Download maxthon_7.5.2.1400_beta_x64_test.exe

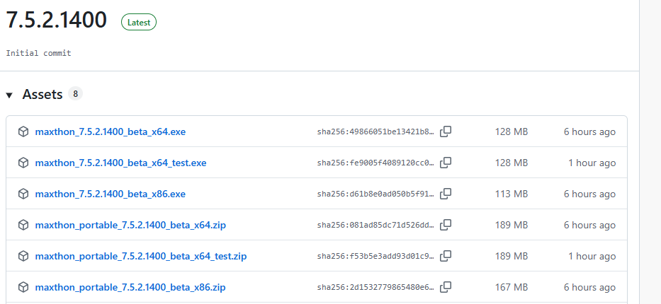pos(120,163)
